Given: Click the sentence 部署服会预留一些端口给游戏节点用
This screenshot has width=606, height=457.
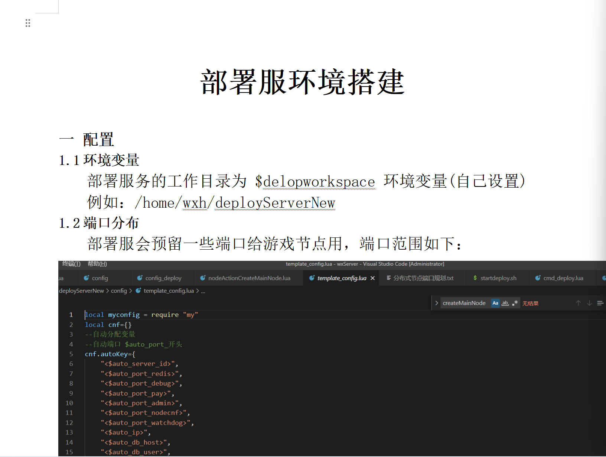Looking at the screenshot, I should (214, 244).
